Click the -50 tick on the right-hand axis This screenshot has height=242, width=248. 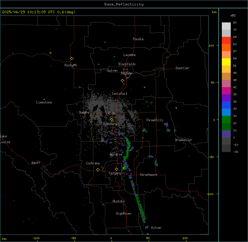pyautogui.click(x=211, y=157)
